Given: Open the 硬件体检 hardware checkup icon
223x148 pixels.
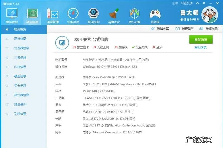Looking at the screenshot, I should [12, 16].
